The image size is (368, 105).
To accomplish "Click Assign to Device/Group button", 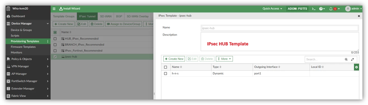I will tap(124, 24).
